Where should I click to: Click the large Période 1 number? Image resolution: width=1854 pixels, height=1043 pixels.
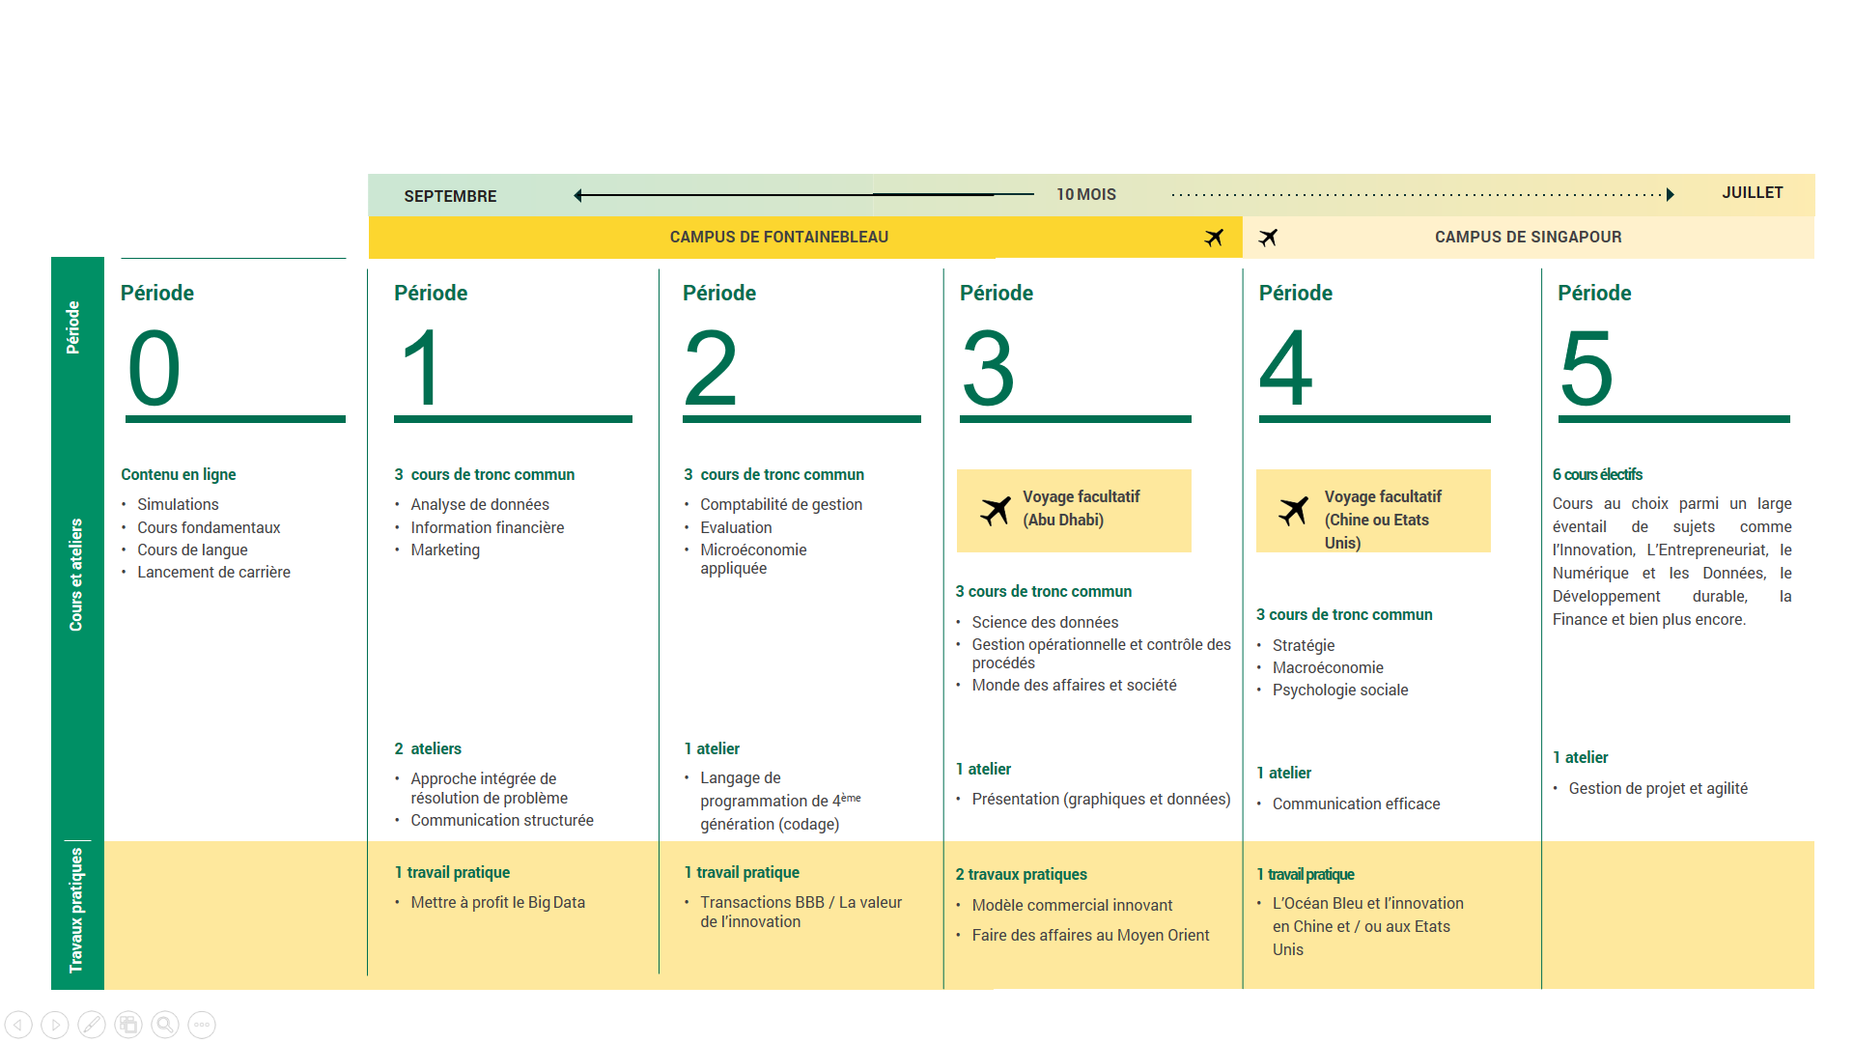(x=422, y=368)
